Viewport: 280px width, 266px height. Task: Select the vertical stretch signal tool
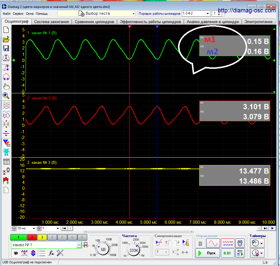(x=6, y=68)
